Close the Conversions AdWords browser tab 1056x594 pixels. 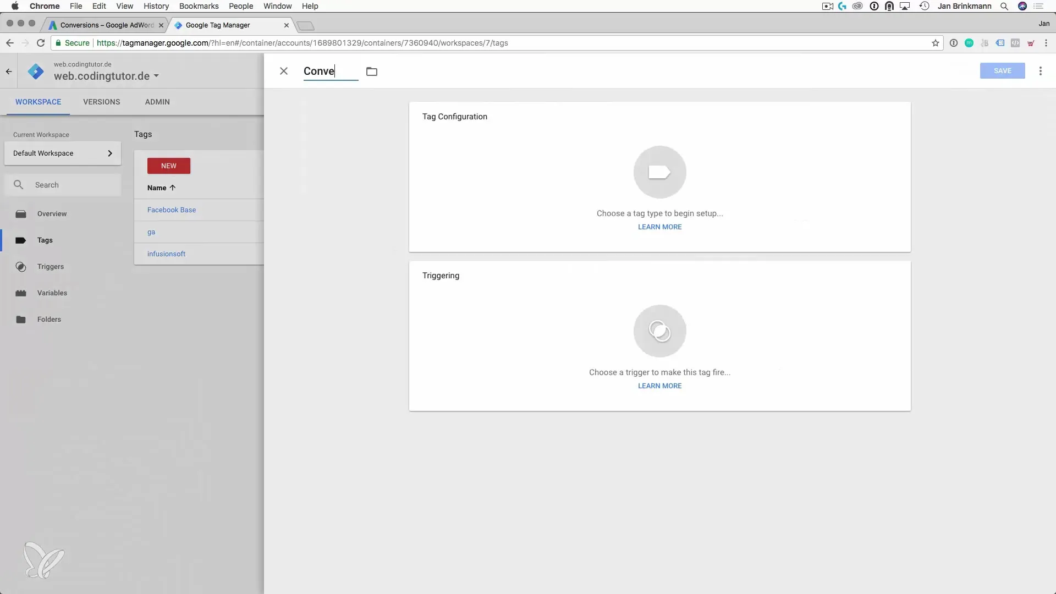tap(161, 25)
